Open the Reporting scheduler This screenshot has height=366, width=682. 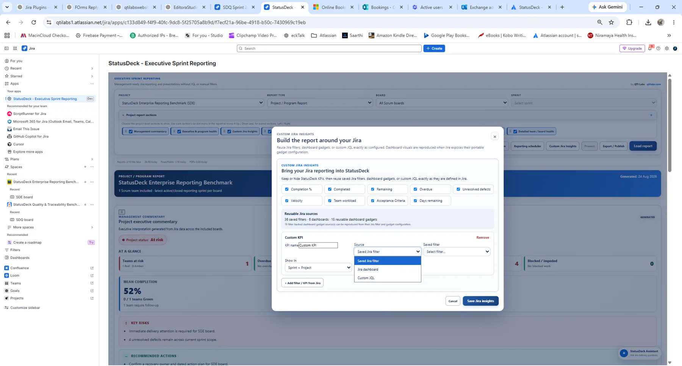click(527, 146)
